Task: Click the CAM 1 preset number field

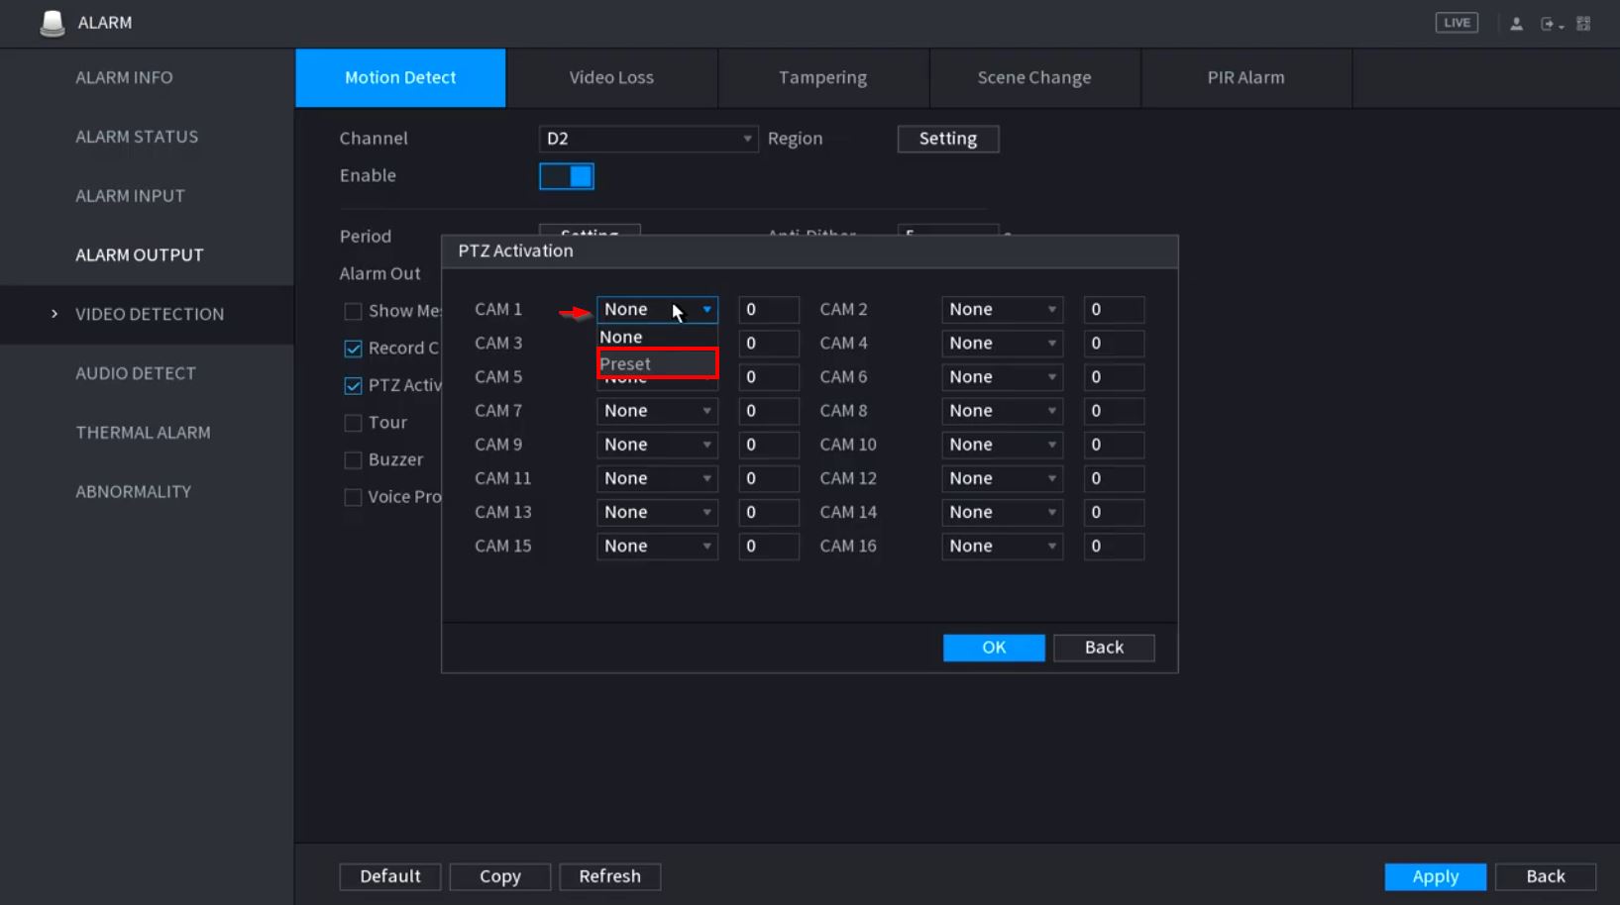Action: [x=768, y=310]
